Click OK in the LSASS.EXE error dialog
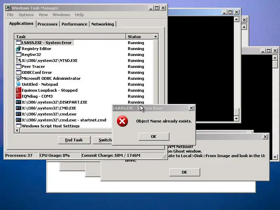The width and height of the screenshot is (280, 210). point(154,136)
